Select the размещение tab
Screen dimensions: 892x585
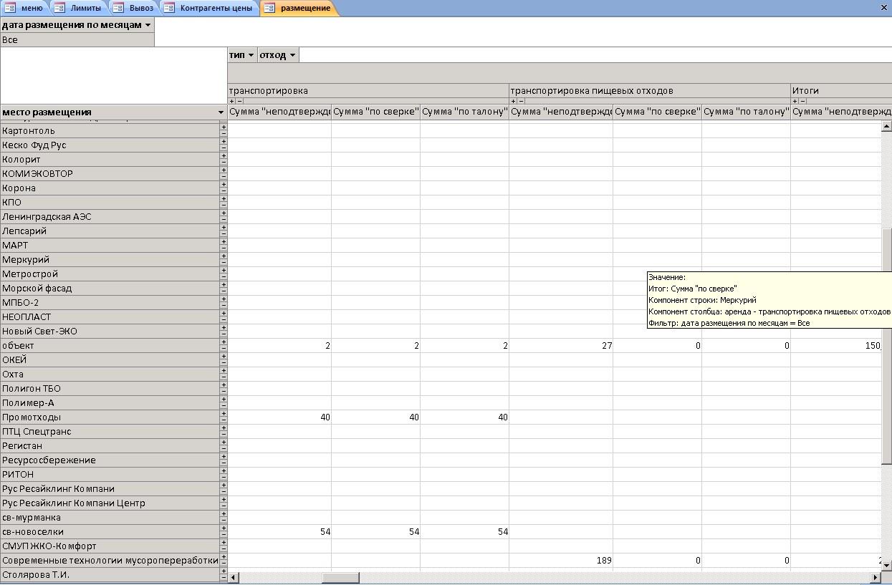(298, 8)
